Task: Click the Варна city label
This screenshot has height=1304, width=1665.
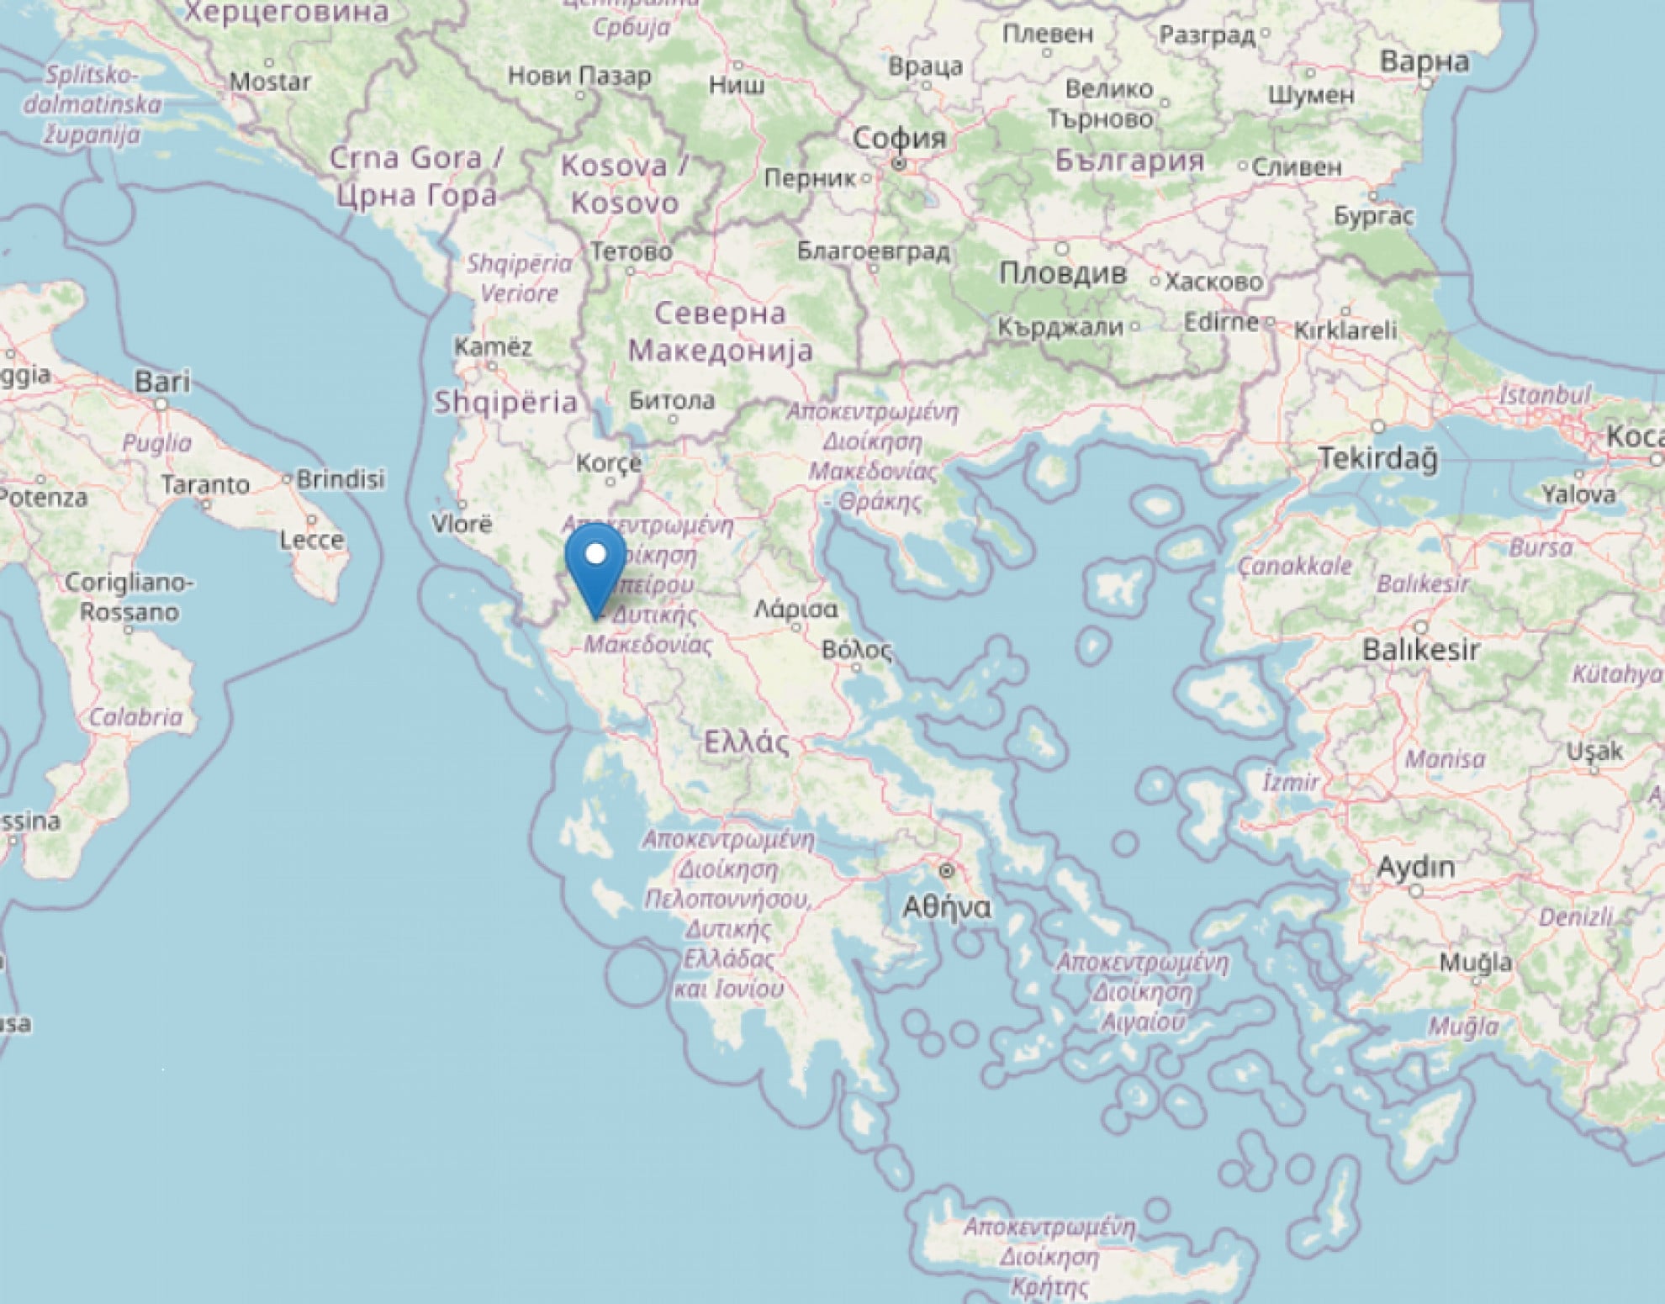Action: pos(1424,61)
